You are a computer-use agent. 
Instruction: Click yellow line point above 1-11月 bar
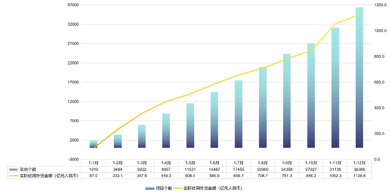click(335, 24)
